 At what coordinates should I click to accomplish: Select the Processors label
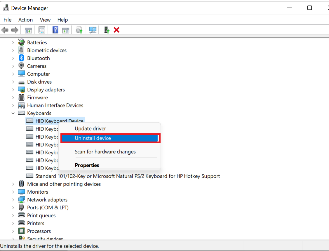click(39, 231)
